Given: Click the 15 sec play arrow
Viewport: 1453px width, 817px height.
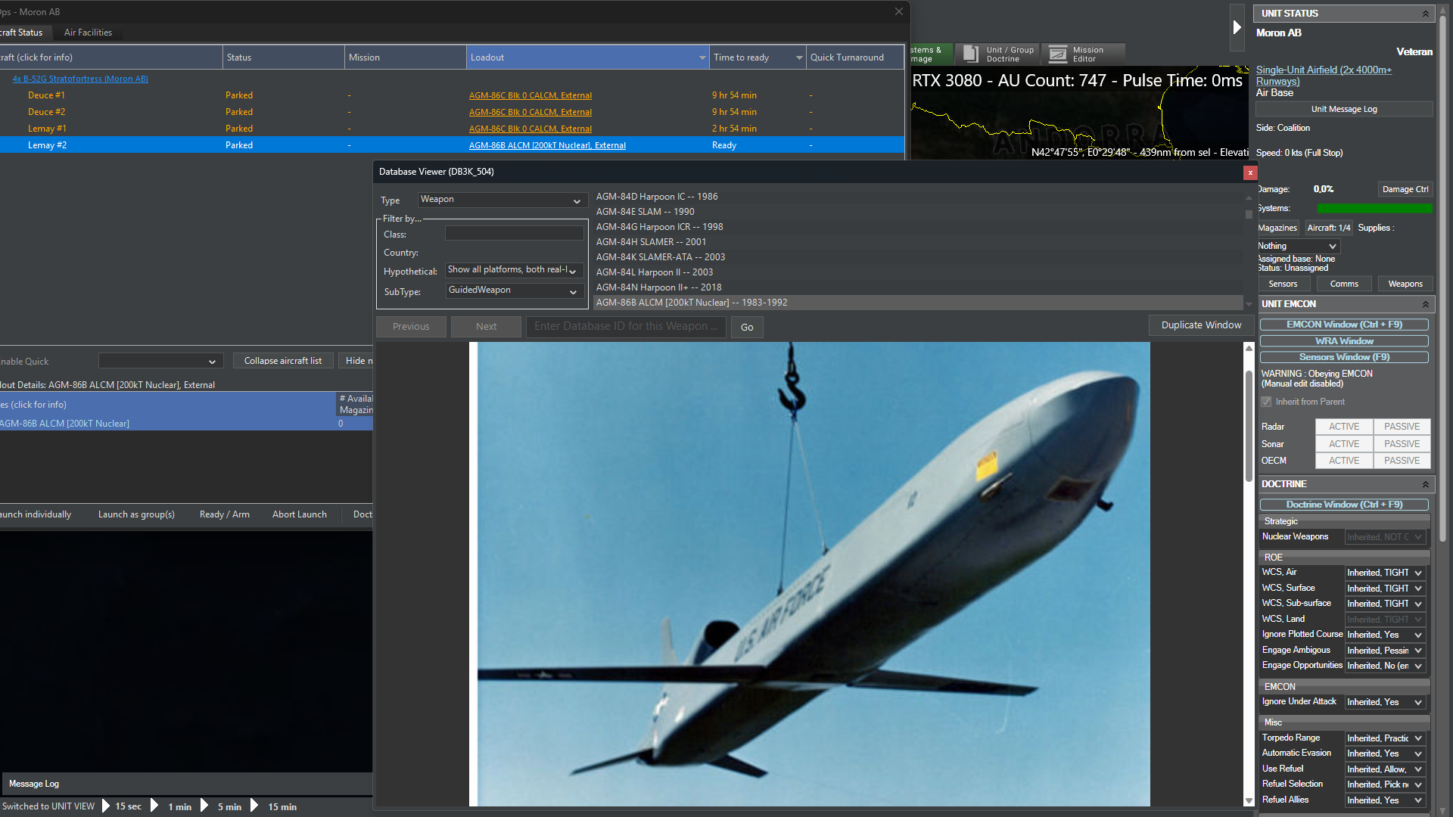Looking at the screenshot, I should point(107,806).
